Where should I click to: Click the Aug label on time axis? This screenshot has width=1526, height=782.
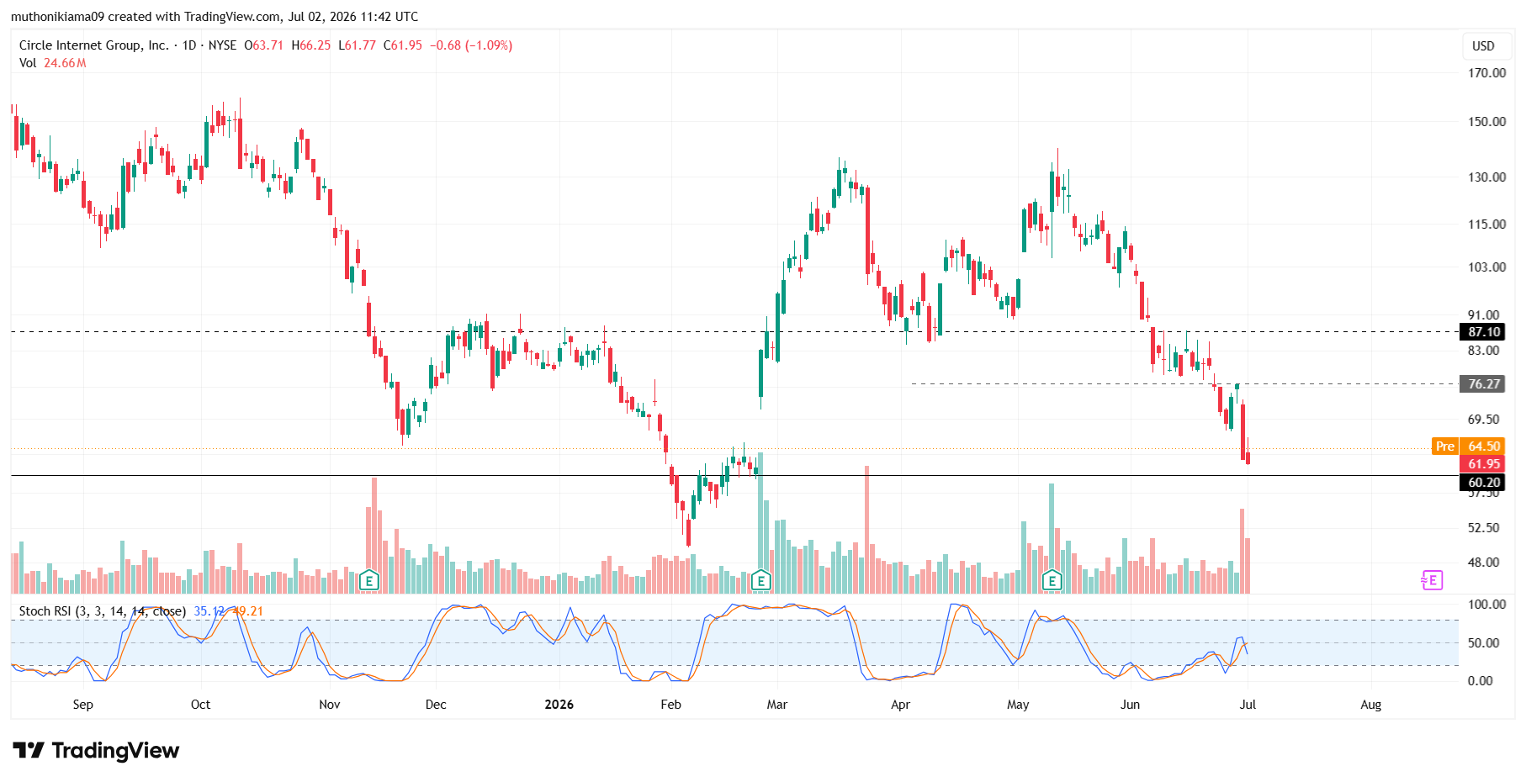(1370, 705)
